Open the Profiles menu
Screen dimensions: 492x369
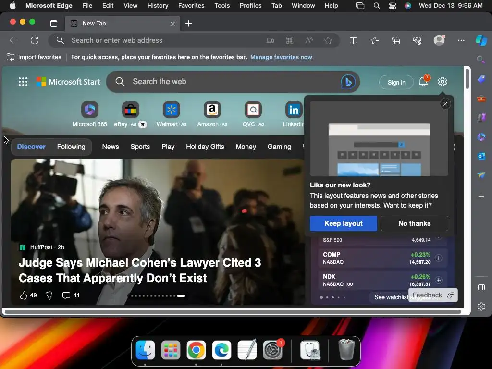(250, 6)
